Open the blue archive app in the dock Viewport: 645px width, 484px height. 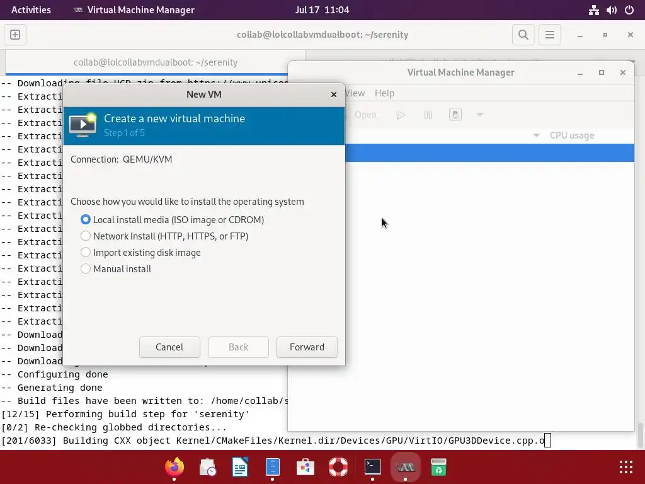[272, 467]
